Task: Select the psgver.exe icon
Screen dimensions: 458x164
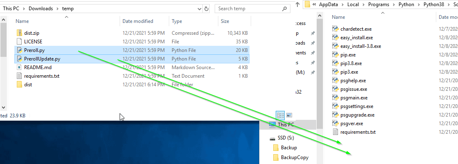Action: point(336,124)
